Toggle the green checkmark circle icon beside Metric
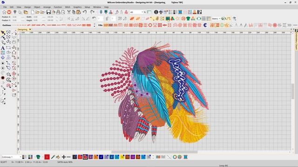This screenshot has width=298, height=167. pos(223,19)
